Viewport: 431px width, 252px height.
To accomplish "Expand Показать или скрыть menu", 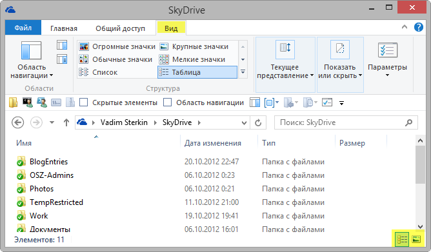I will (x=340, y=65).
